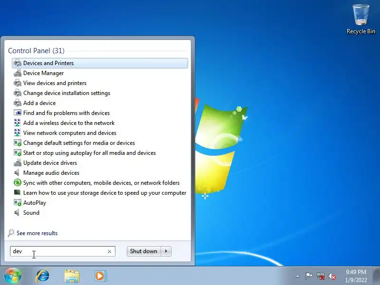Click the Shut down button
This screenshot has height=285, width=380.
[x=143, y=251]
